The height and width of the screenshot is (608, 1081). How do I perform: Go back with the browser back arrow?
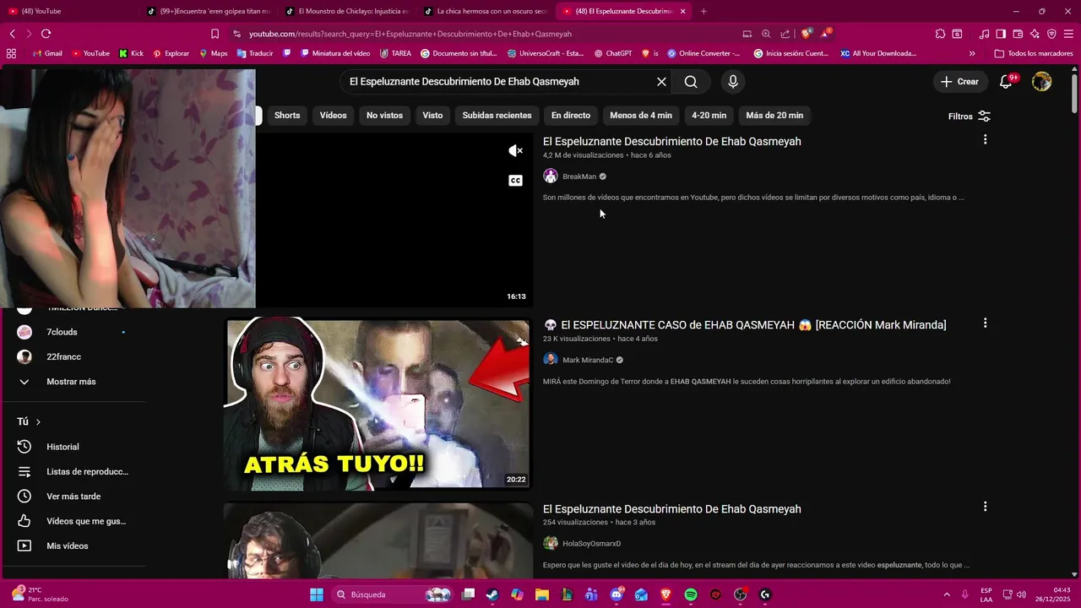tap(12, 34)
